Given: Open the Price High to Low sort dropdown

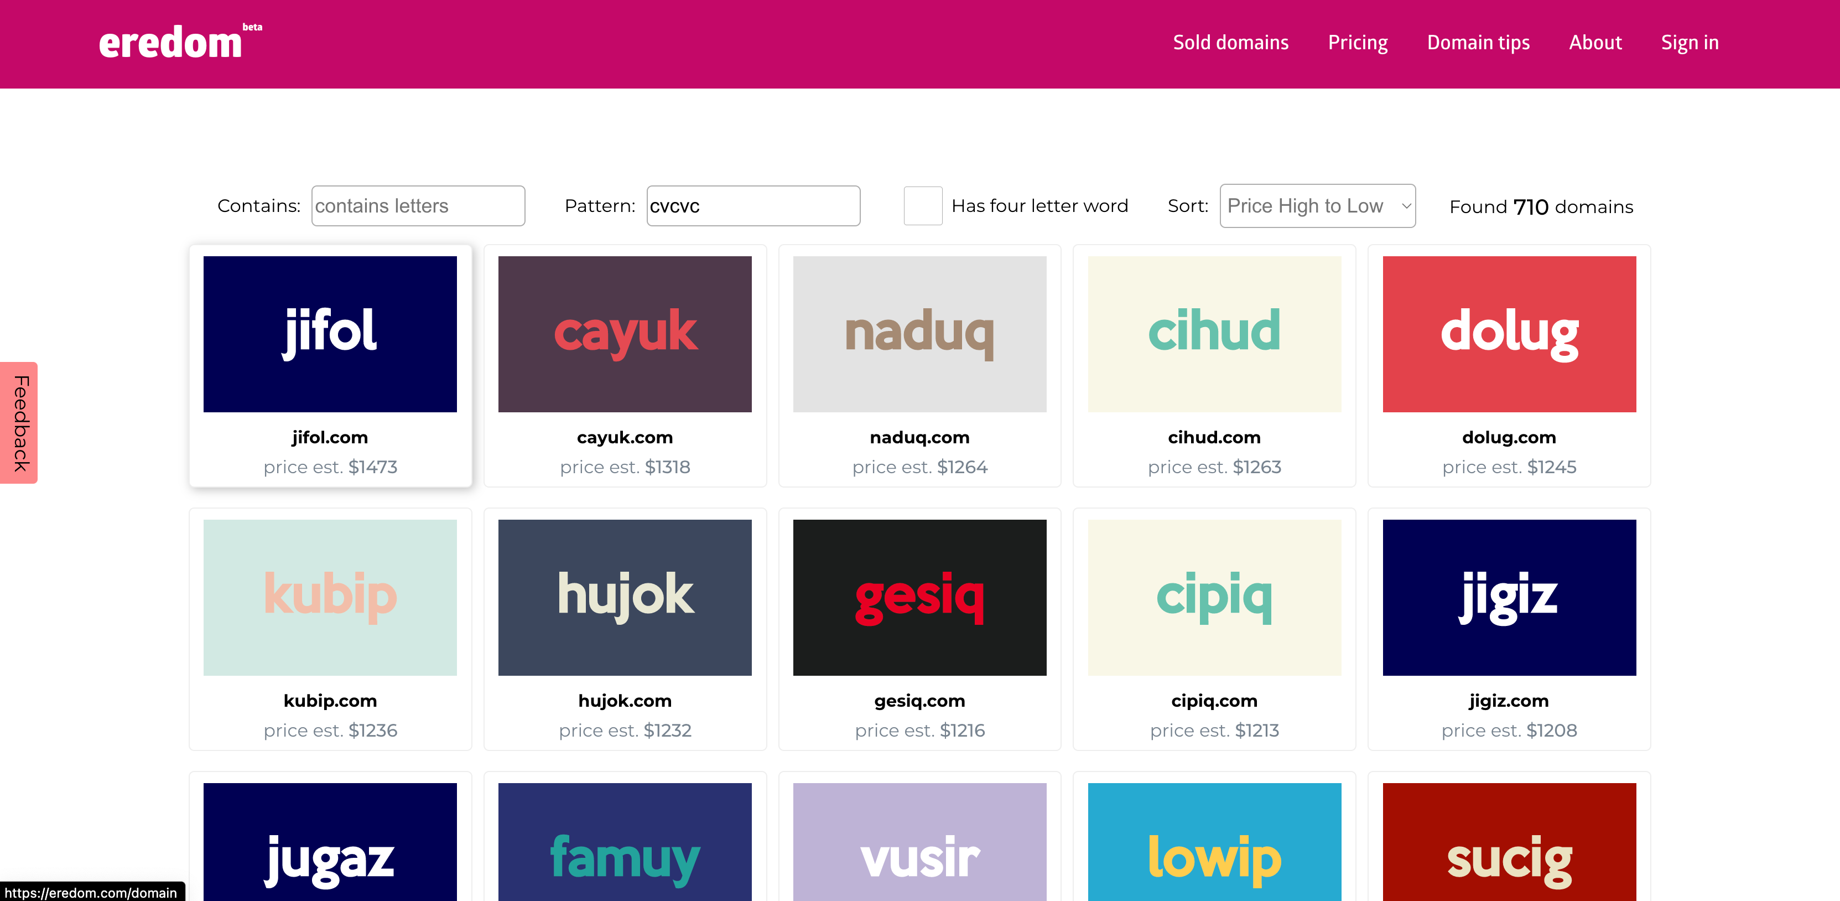Looking at the screenshot, I should (1317, 206).
